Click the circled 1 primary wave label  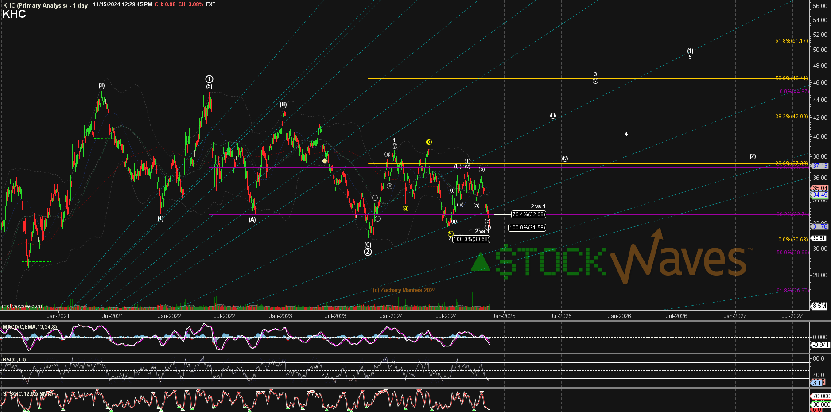coord(209,79)
